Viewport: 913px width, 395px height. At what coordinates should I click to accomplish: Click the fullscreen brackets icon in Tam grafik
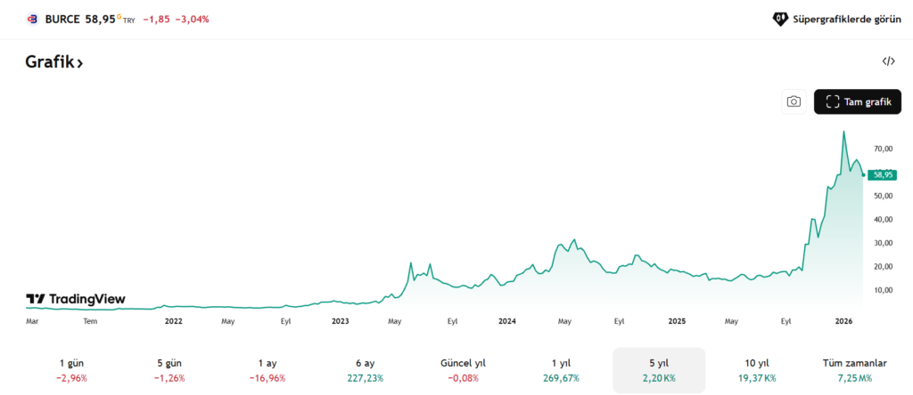pos(833,101)
